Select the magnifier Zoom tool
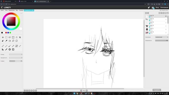 [x=13, y=41]
